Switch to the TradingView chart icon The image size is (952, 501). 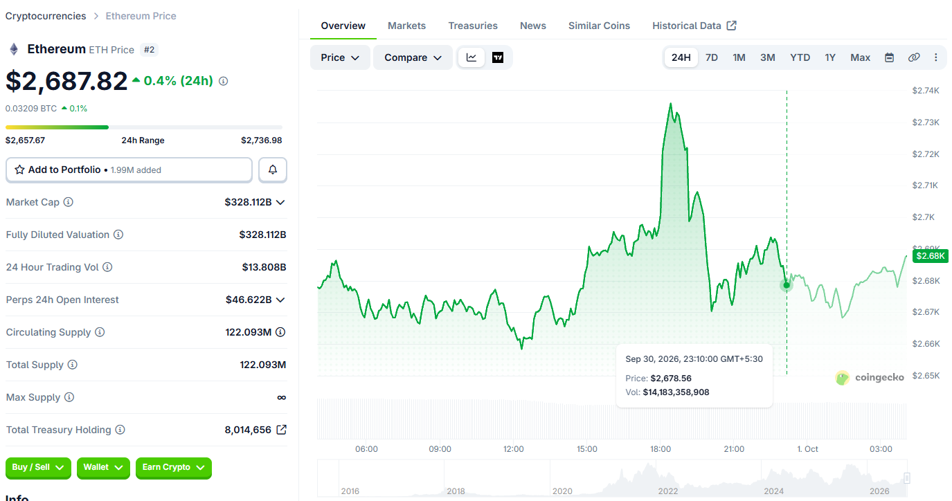point(498,57)
